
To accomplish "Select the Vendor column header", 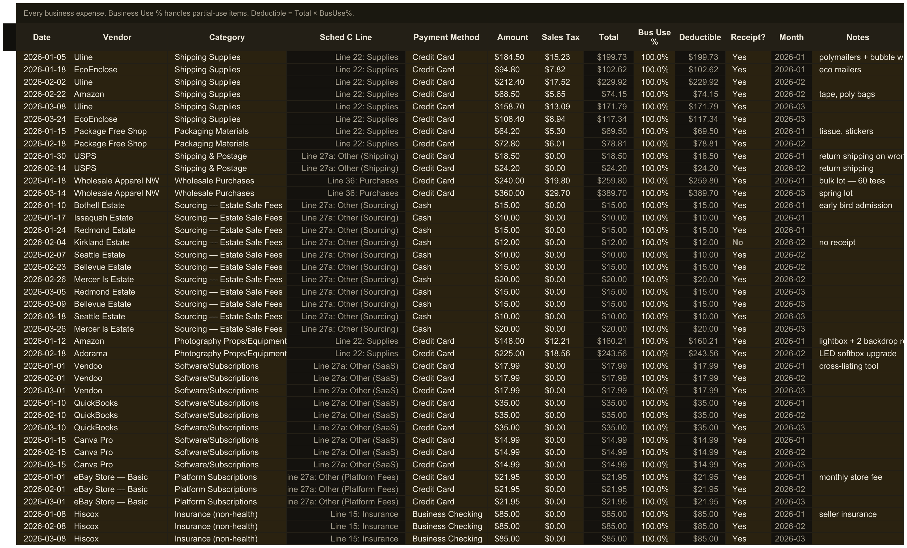I will click(117, 37).
